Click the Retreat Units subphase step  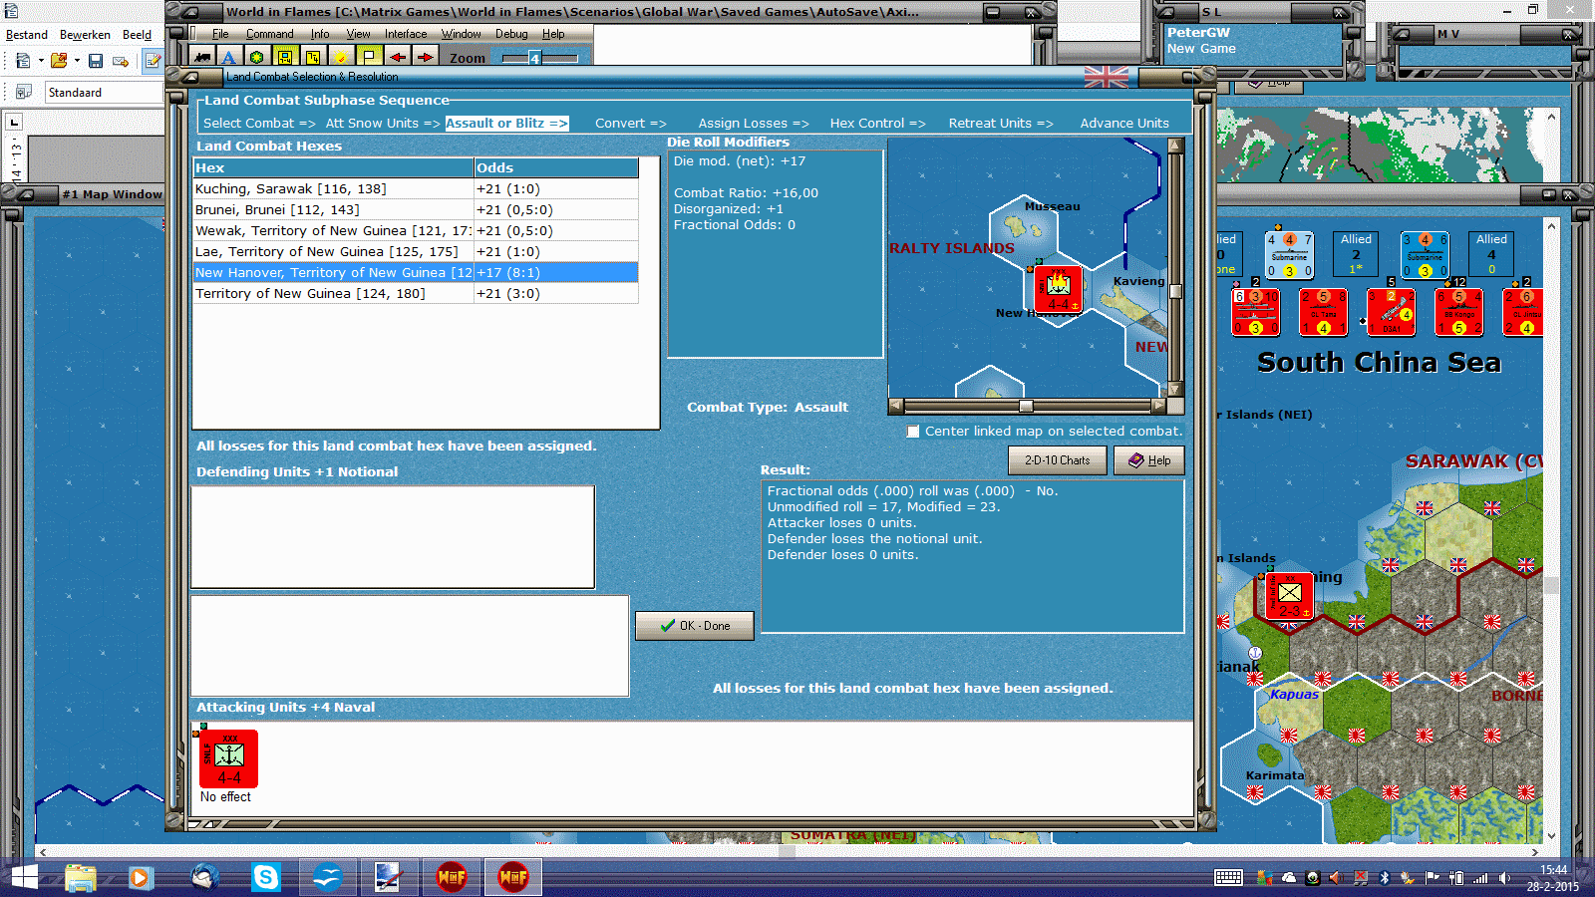(1001, 124)
